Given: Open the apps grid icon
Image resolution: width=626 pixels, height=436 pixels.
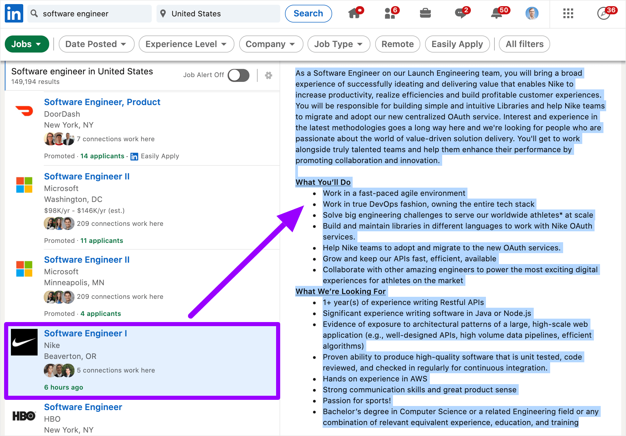Looking at the screenshot, I should tap(568, 14).
